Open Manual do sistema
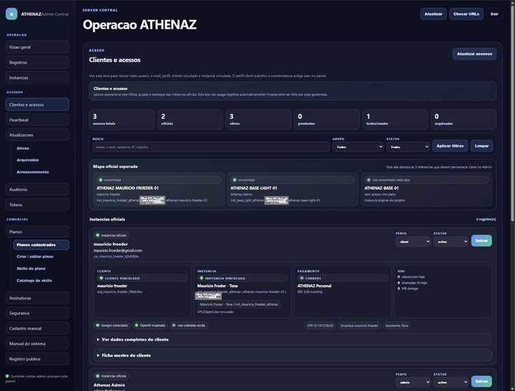Screen dimensions: 515x391 click(37, 344)
